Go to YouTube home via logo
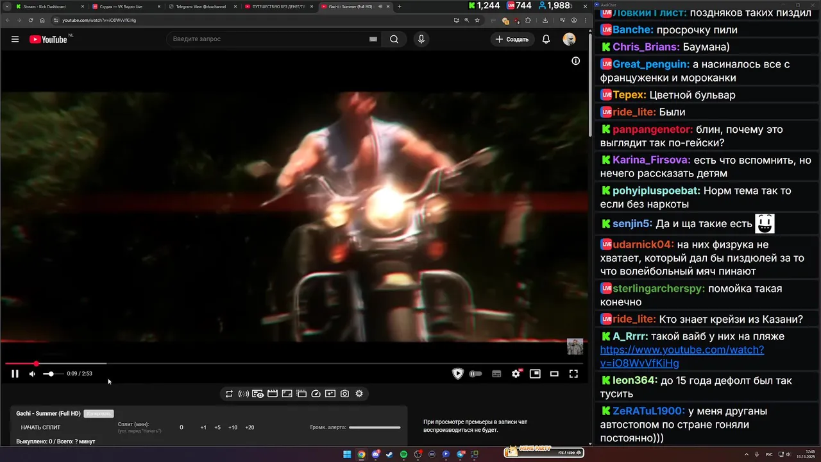 [48, 39]
